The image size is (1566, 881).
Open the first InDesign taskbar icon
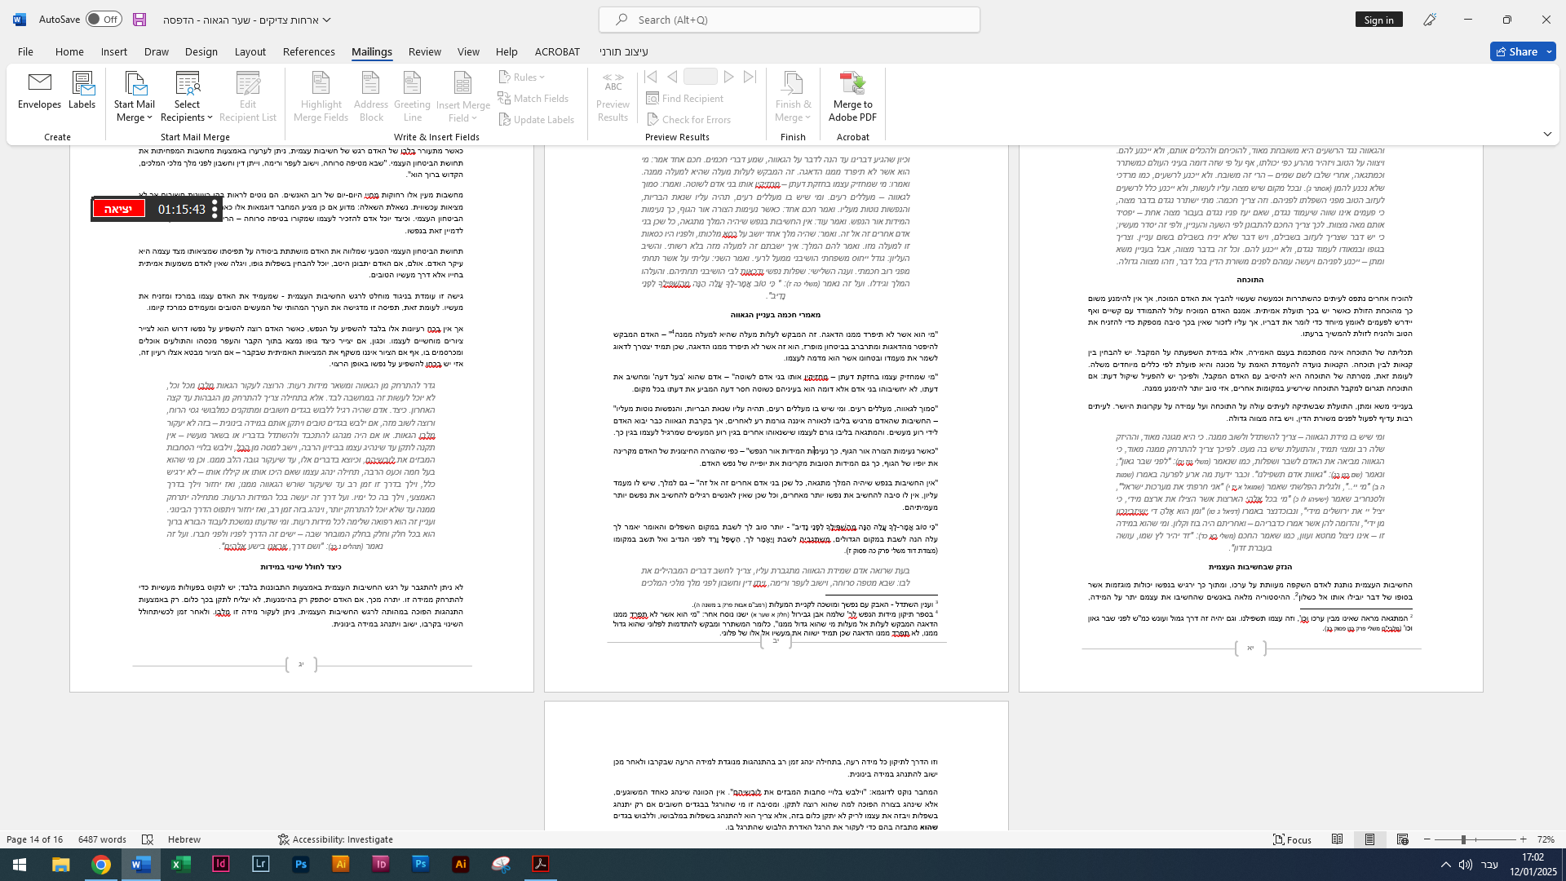pyautogui.click(x=221, y=865)
